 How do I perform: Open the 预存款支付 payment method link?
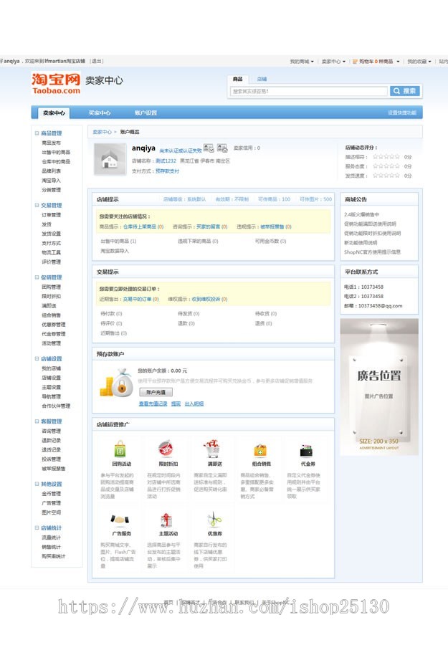[167, 171]
